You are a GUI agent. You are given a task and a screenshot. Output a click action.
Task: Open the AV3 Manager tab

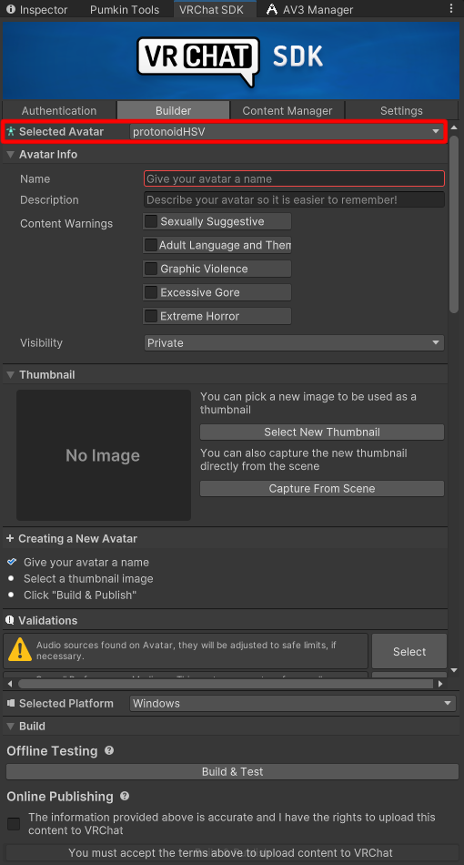[309, 9]
